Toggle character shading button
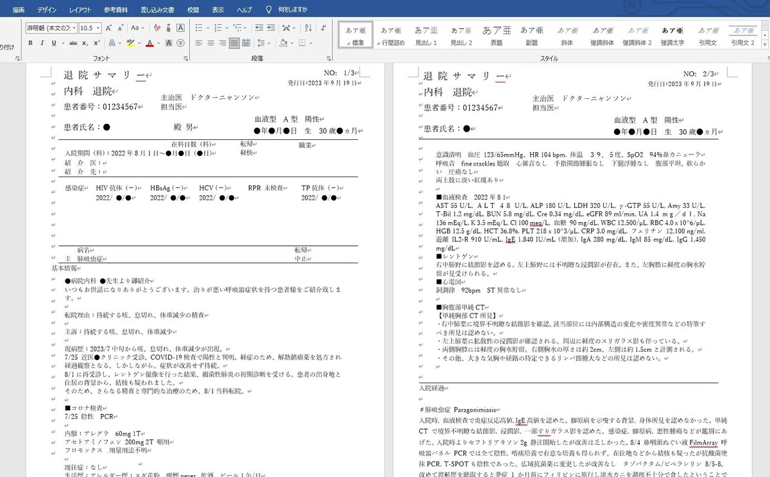Image resolution: width=770 pixels, height=477 pixels. pyautogui.click(x=169, y=43)
